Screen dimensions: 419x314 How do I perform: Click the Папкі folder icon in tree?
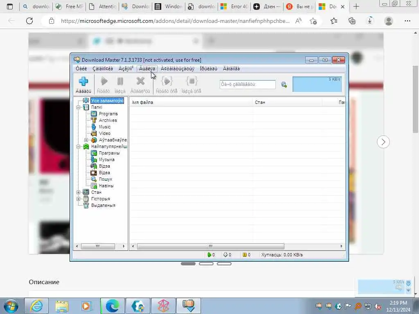coord(86,108)
